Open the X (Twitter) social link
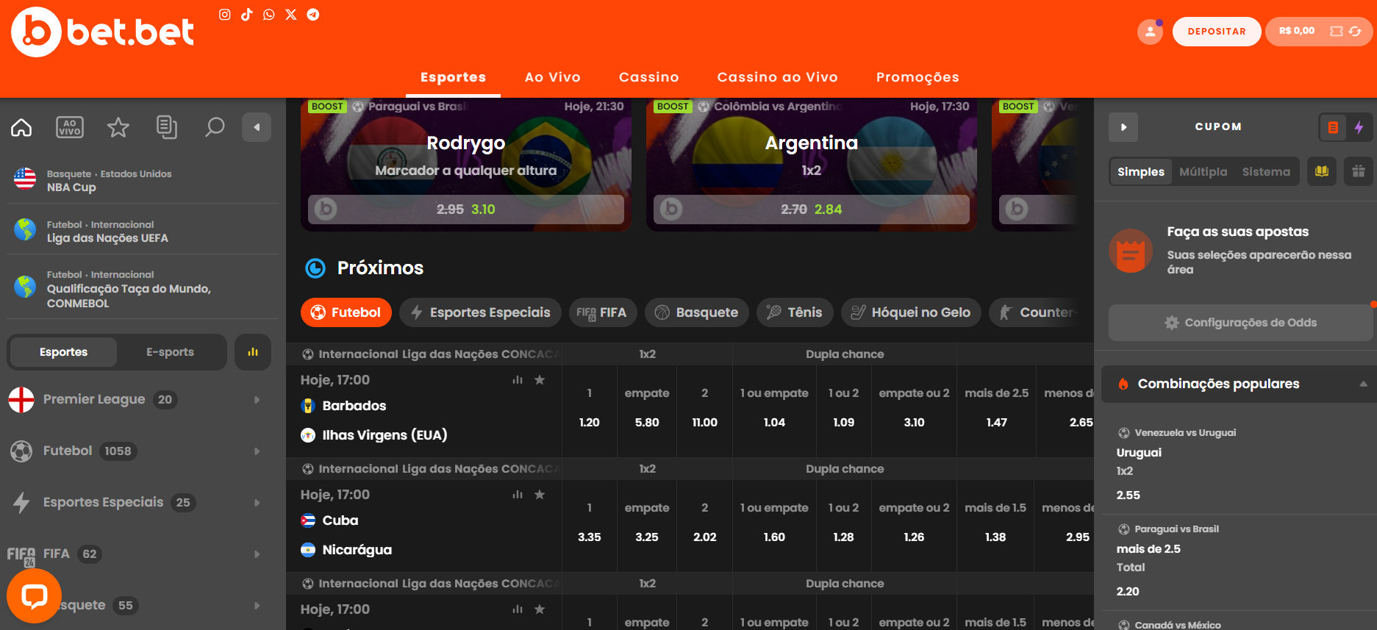1377x630 pixels. [x=291, y=15]
